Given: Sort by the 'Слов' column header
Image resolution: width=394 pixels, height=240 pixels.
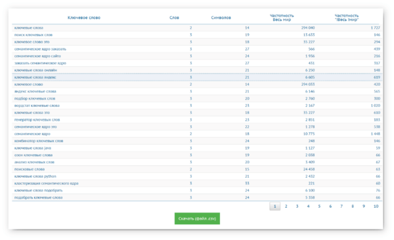Looking at the screenshot, I should tap(174, 18).
